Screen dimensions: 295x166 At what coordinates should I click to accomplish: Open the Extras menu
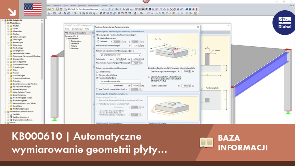tap(66, 5)
